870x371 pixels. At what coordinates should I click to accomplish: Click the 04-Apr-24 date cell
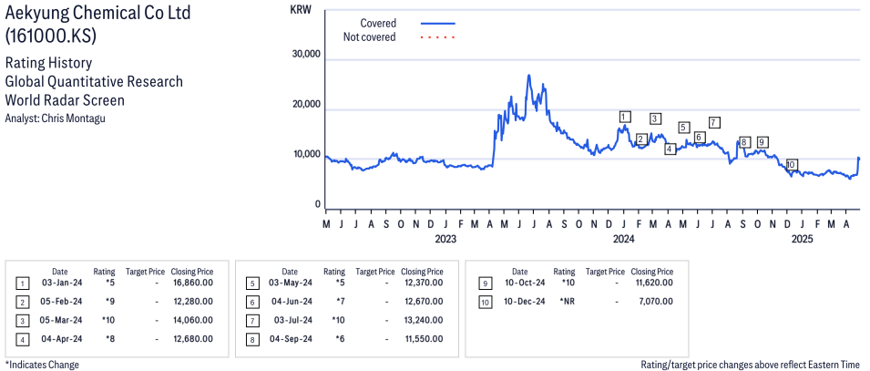[62, 339]
